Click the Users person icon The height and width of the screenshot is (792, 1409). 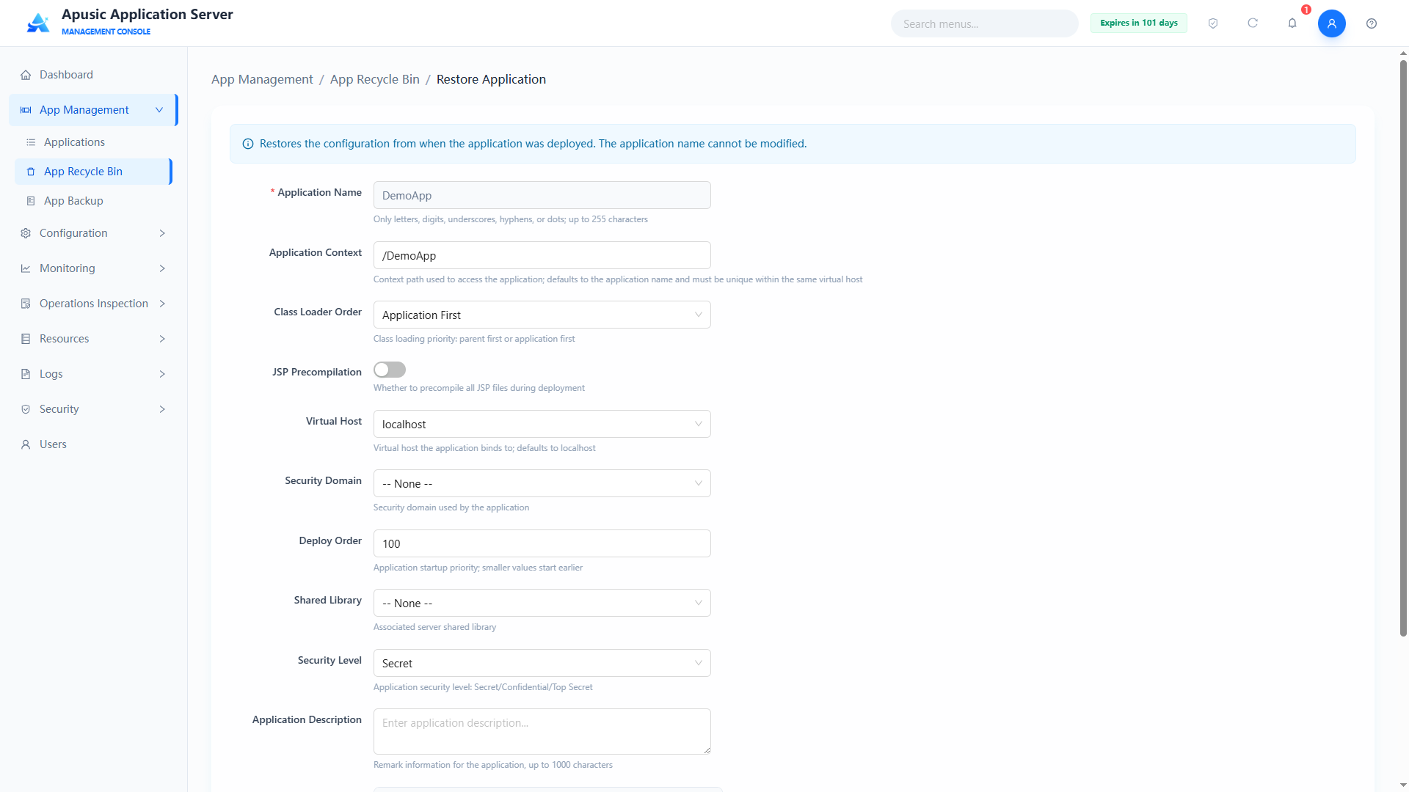(x=26, y=444)
